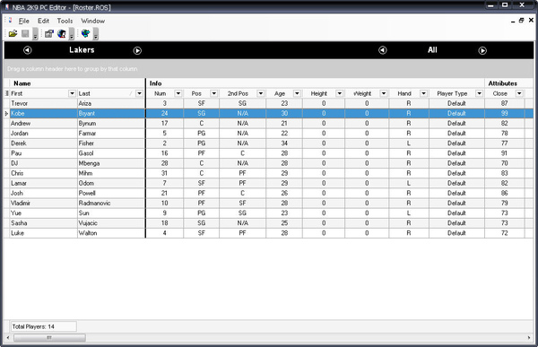Select player row Trevor
The height and width of the screenshot is (347, 538).
click(x=269, y=103)
